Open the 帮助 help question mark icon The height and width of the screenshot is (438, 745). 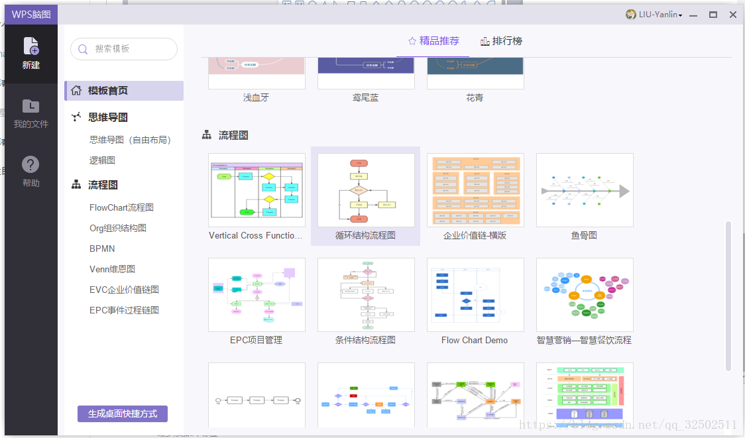pos(30,165)
